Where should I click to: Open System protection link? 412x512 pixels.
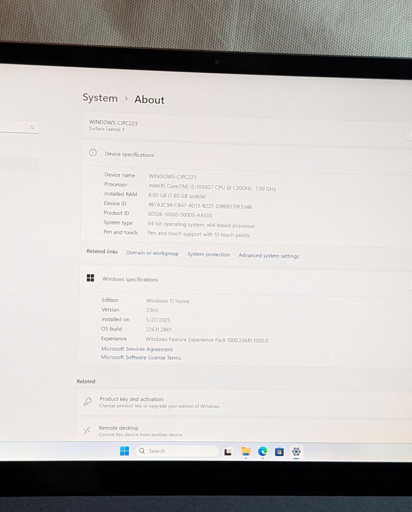coord(209,255)
